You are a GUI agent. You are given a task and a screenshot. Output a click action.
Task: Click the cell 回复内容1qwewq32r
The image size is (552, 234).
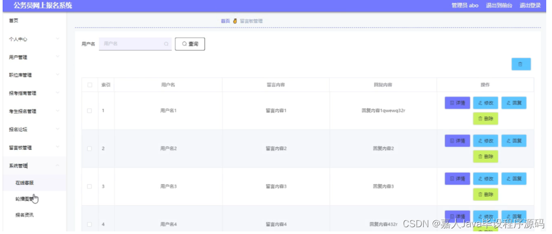click(383, 111)
